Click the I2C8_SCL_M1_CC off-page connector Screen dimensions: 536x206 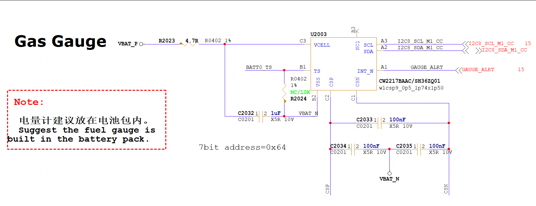point(465,44)
